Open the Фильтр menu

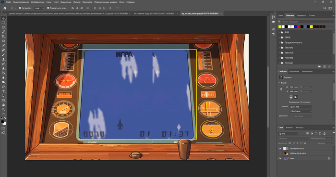[x=77, y=2]
